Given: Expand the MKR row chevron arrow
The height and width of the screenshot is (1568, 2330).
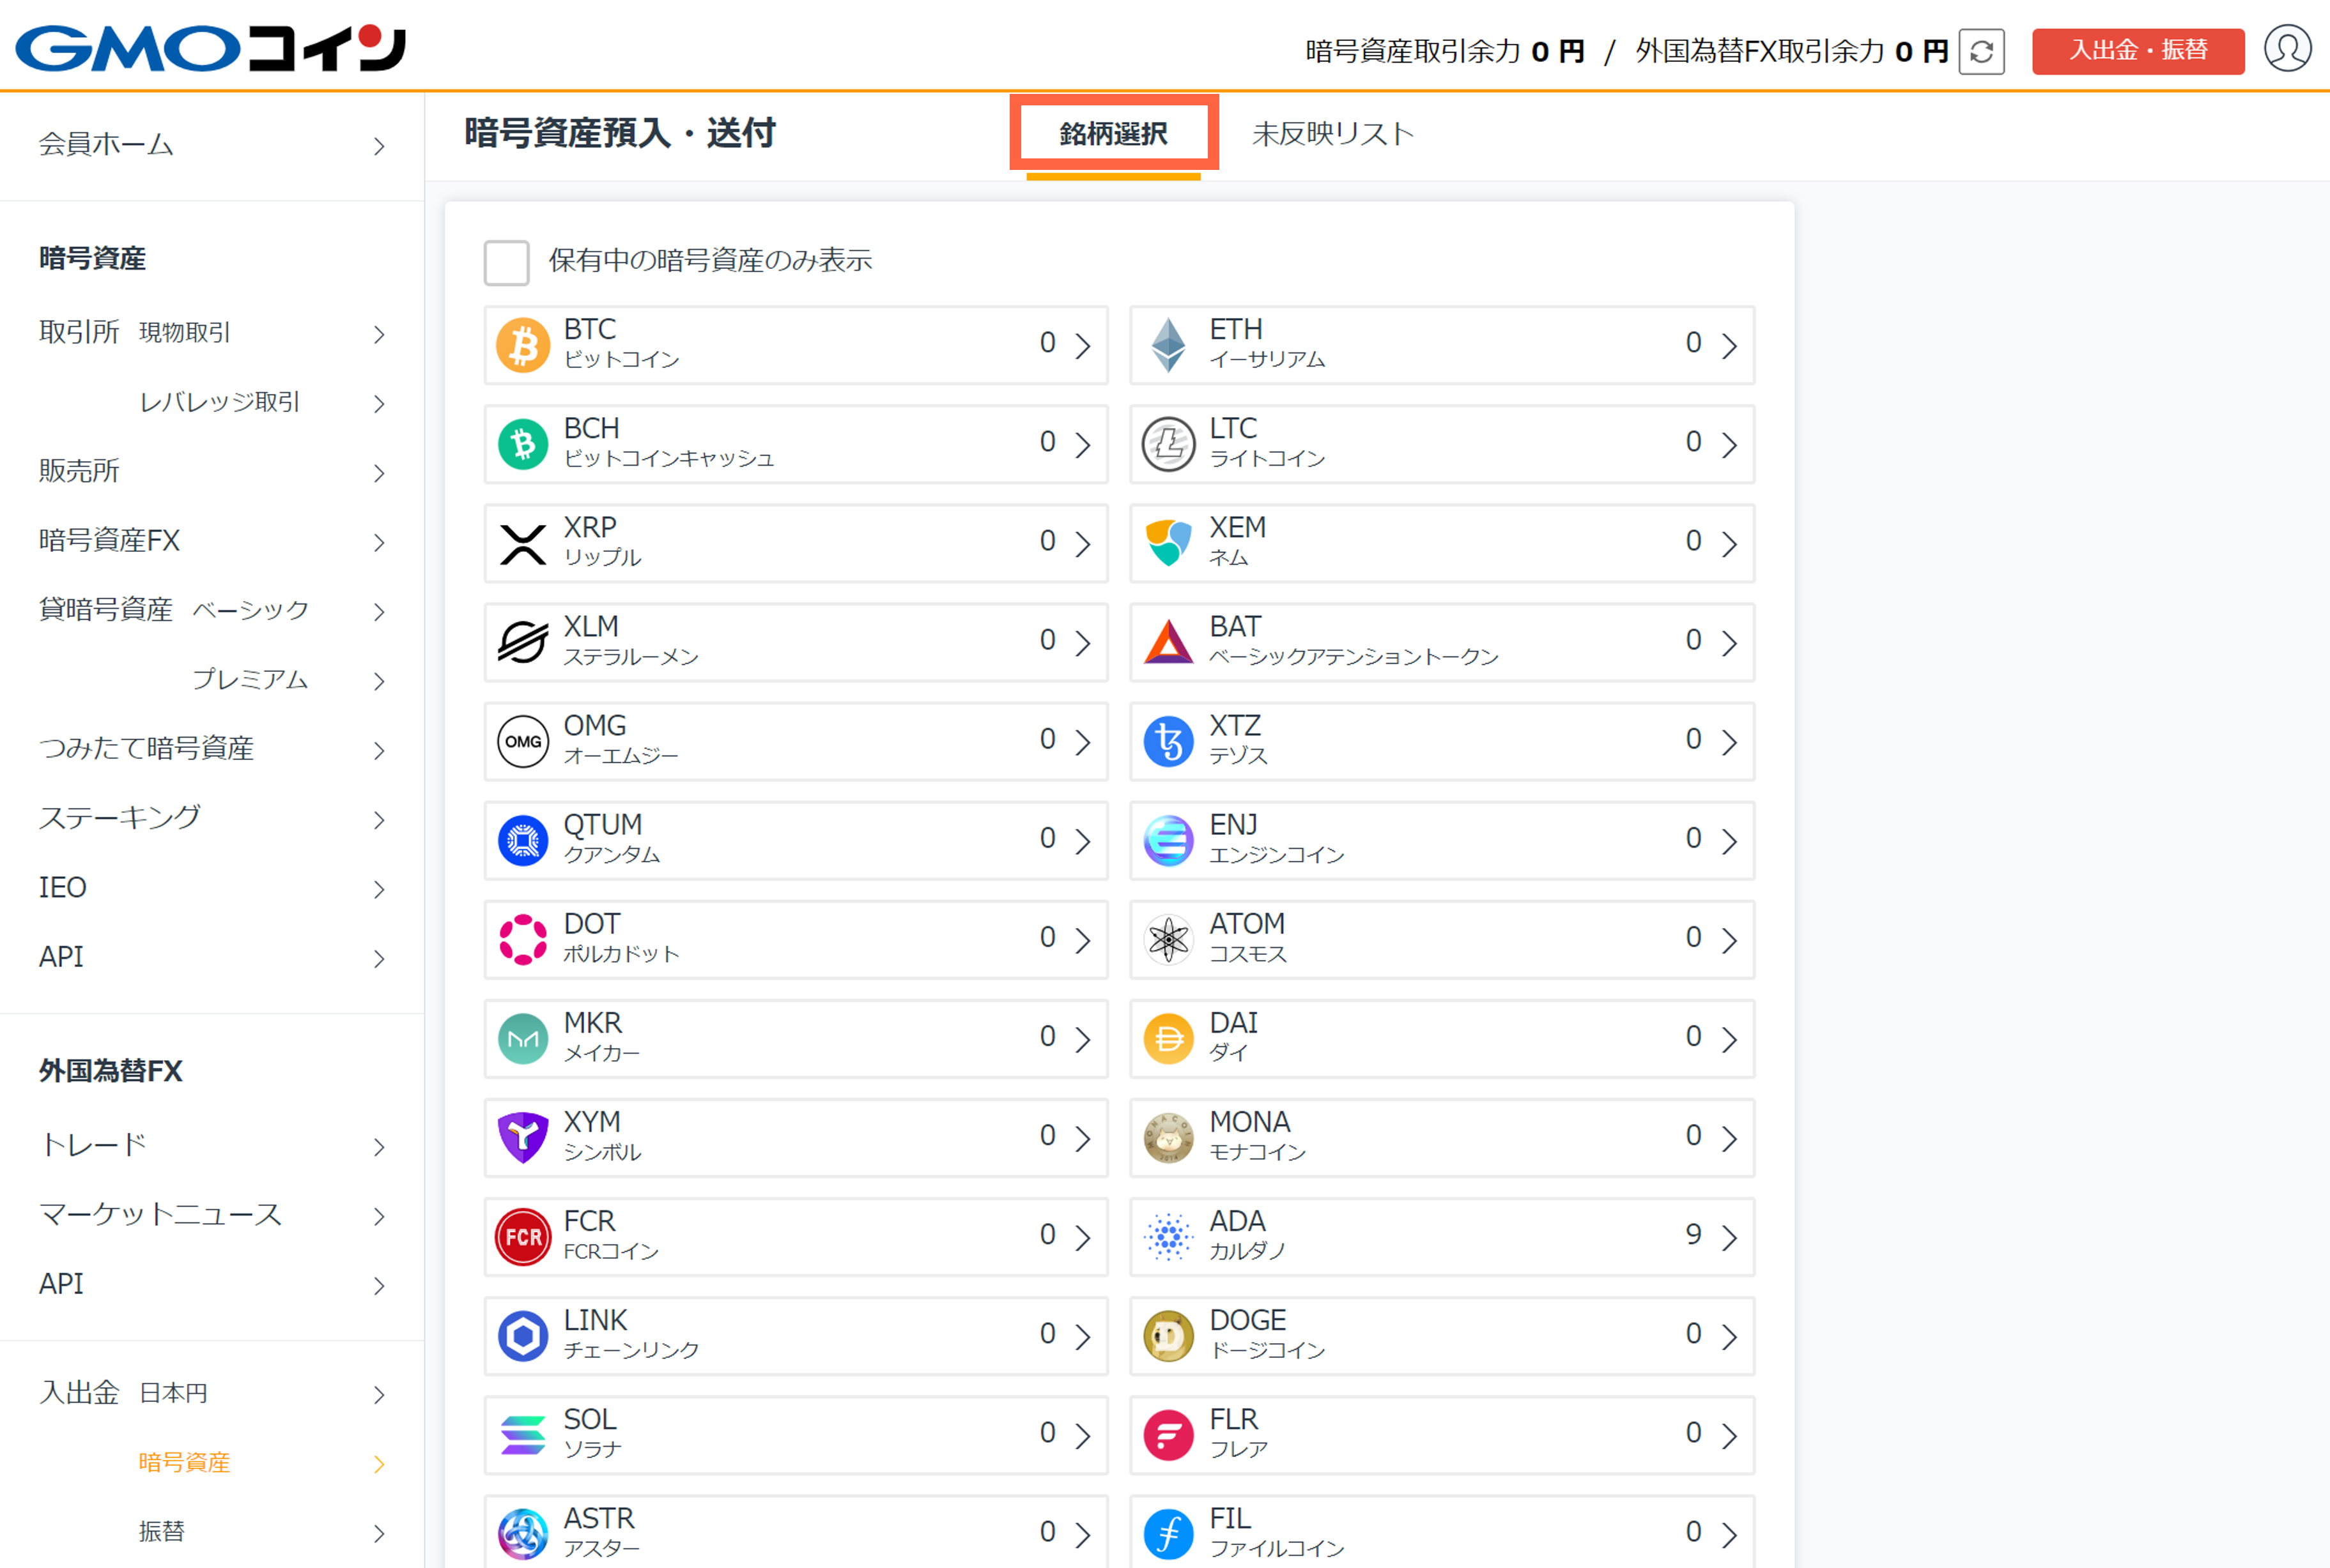Looking at the screenshot, I should (x=1083, y=1039).
